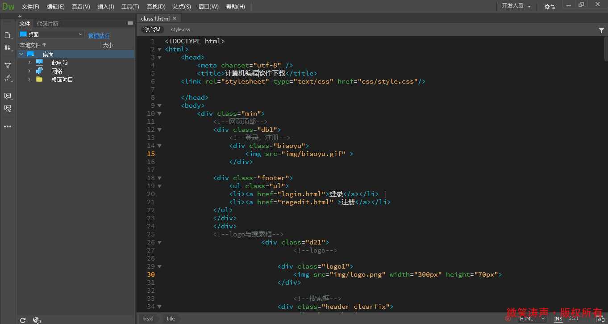Click line number 15 in the gutter
Image resolution: width=608 pixels, height=324 pixels.
[x=150, y=154]
